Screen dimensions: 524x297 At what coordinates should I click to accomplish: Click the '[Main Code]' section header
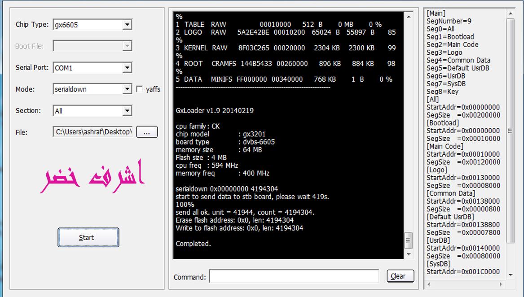(x=445, y=146)
